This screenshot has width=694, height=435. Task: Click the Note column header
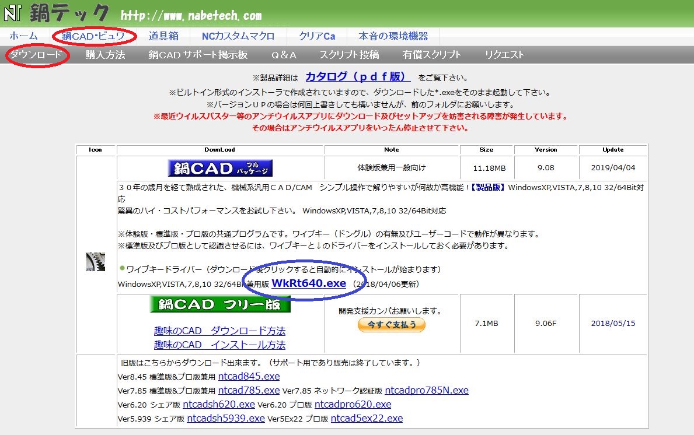tap(391, 150)
